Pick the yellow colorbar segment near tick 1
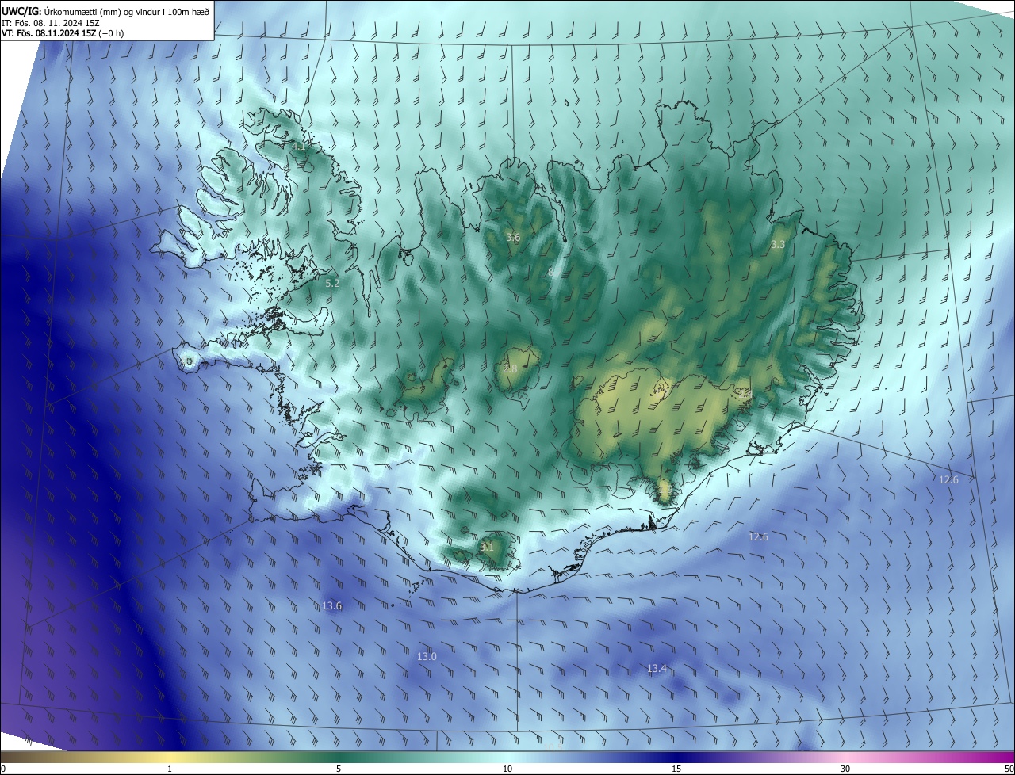1015x775 pixels. [170, 758]
